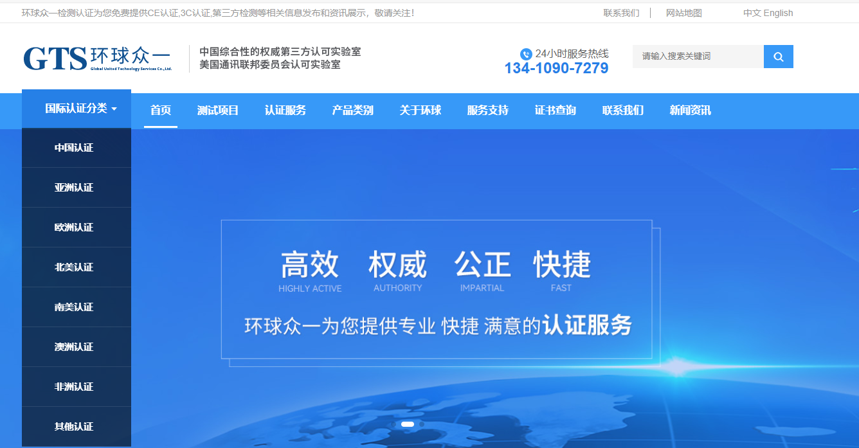Image resolution: width=859 pixels, height=448 pixels.
Task: Open 证书查询 from the navigation bar
Action: pos(555,111)
